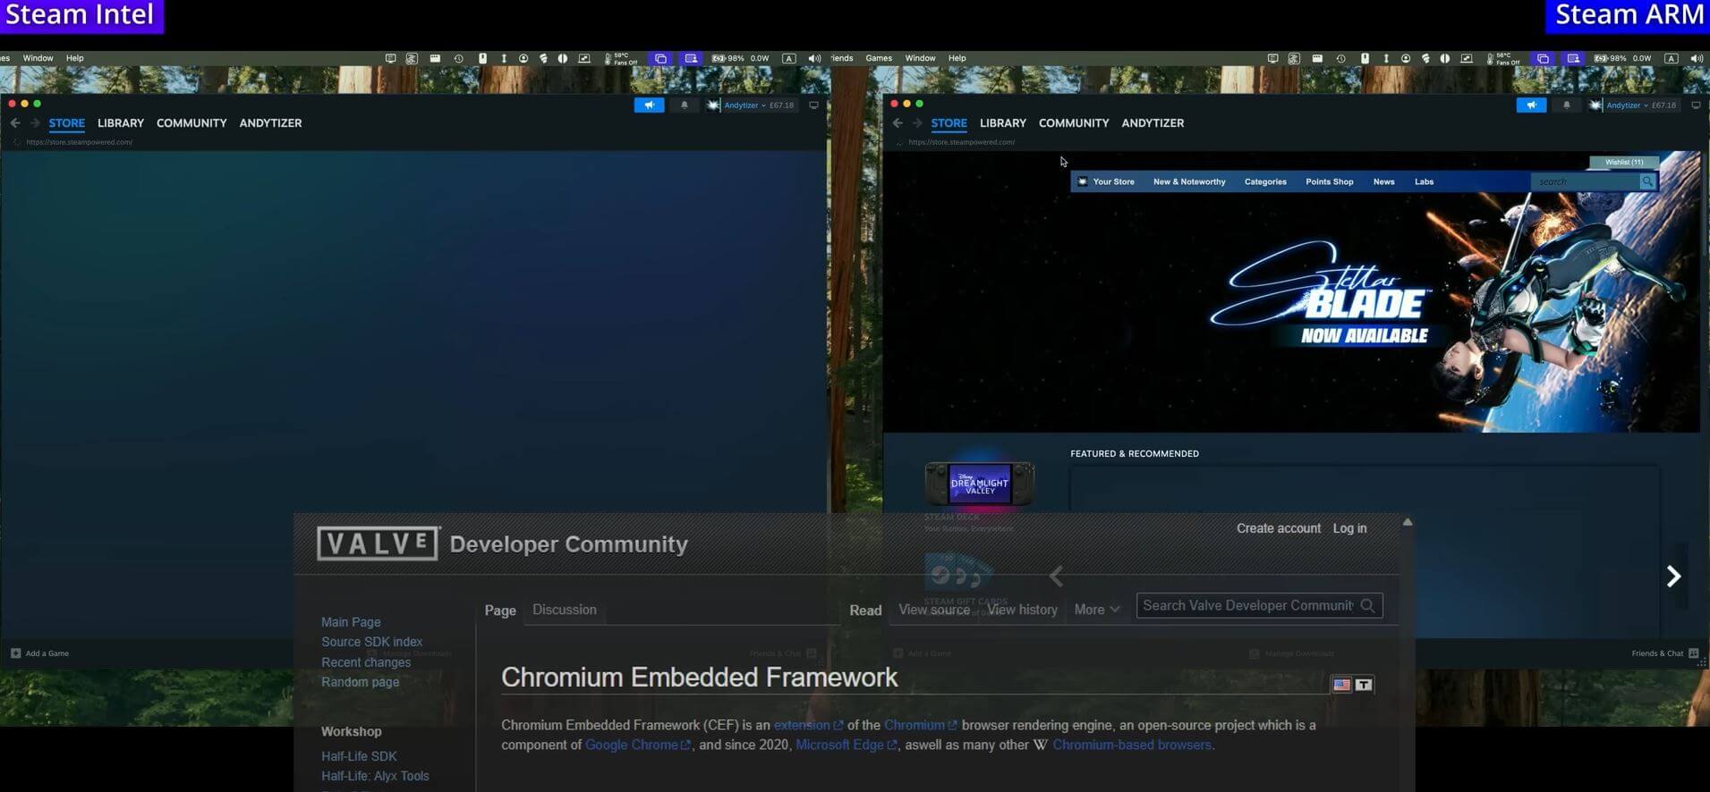This screenshot has height=792, width=1710.
Task: Open the New & Noteworthy store menu
Action: [x=1189, y=181]
